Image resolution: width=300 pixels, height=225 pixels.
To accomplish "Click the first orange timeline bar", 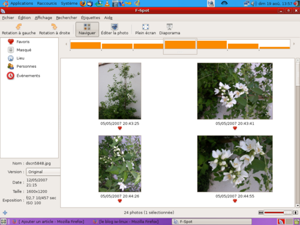I will pyautogui.click(x=86, y=45).
